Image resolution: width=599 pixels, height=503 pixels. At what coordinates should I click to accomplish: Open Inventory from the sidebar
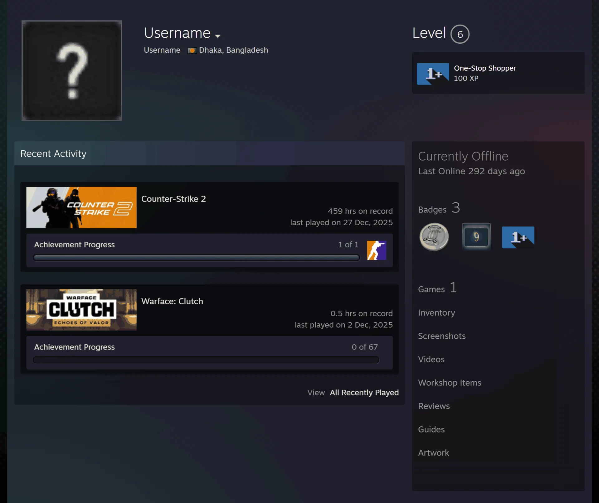point(436,313)
